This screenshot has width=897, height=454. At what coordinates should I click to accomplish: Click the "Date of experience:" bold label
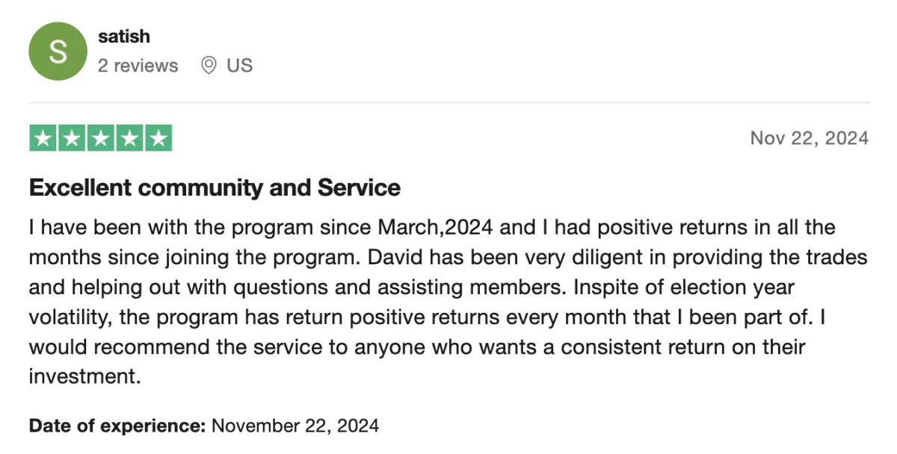pyautogui.click(x=117, y=426)
